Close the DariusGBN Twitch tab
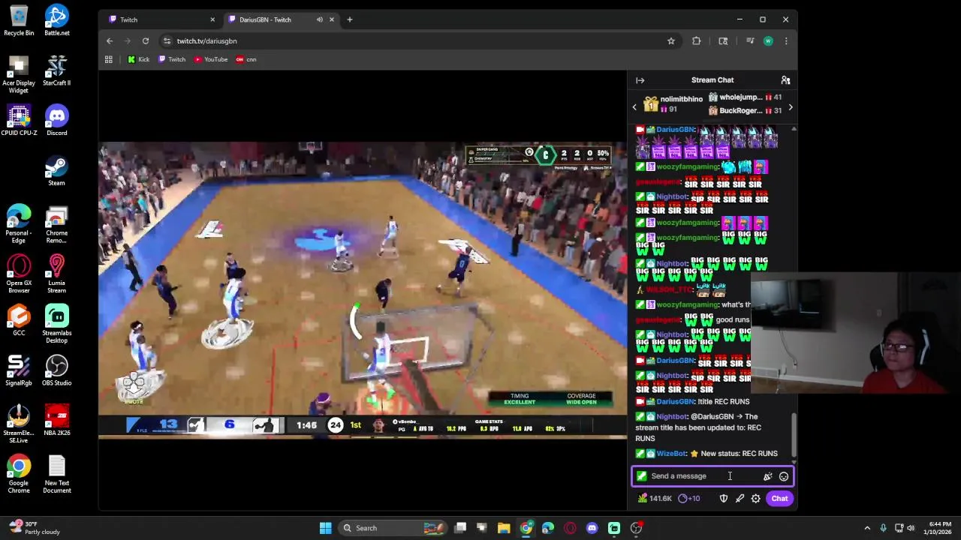The image size is (961, 540). [331, 19]
